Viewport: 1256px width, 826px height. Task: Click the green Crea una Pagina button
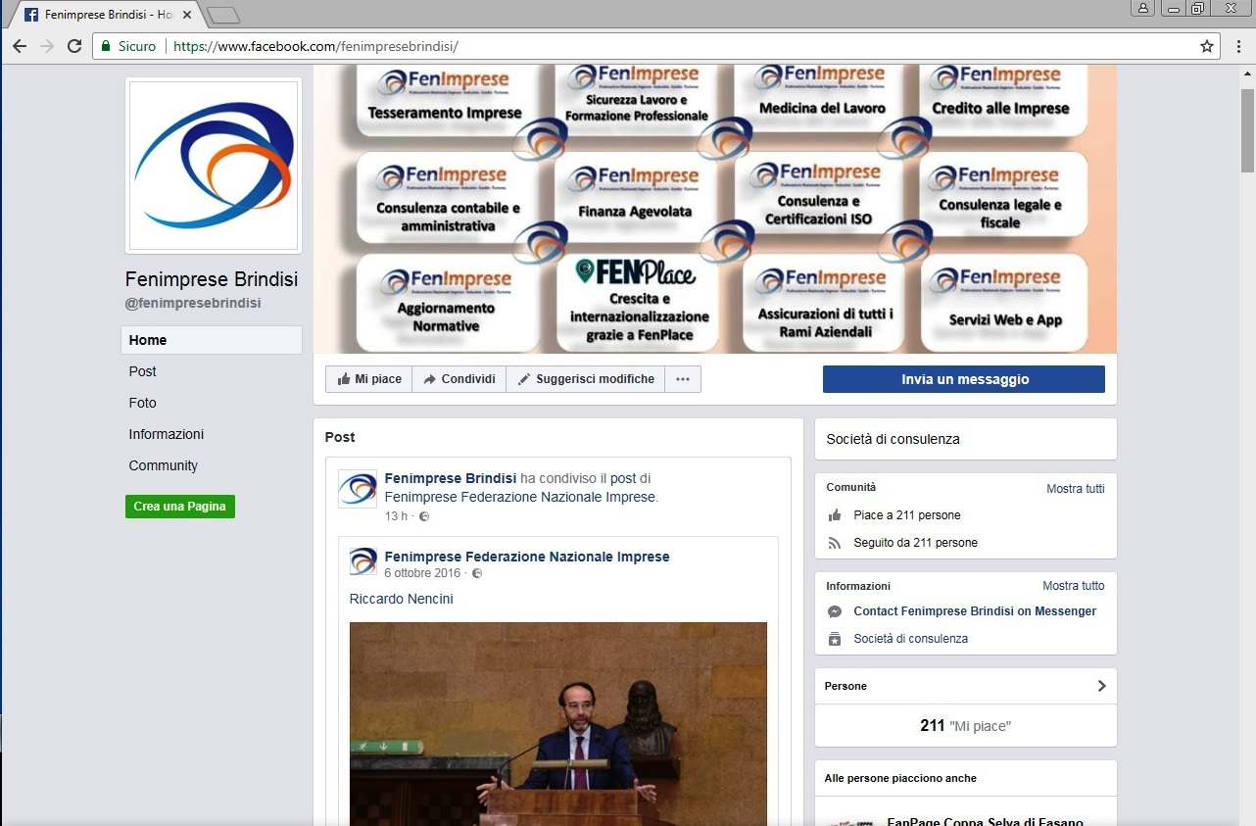click(x=180, y=507)
